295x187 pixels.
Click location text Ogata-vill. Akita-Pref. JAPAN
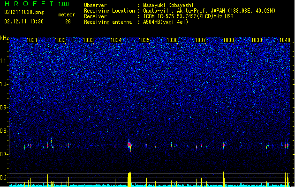[184, 11]
